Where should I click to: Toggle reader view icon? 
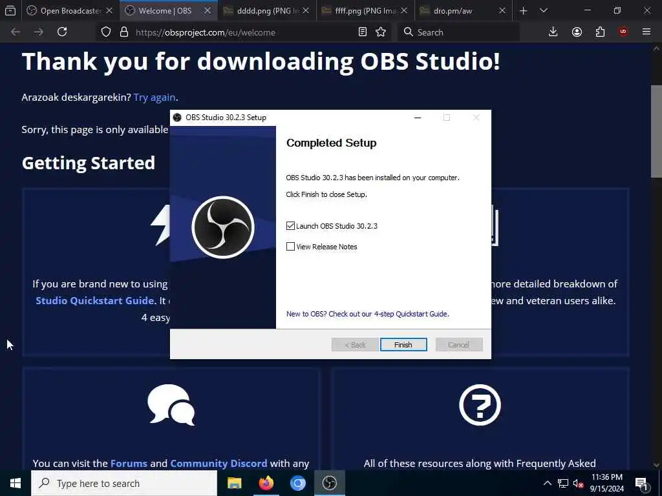[x=362, y=32]
